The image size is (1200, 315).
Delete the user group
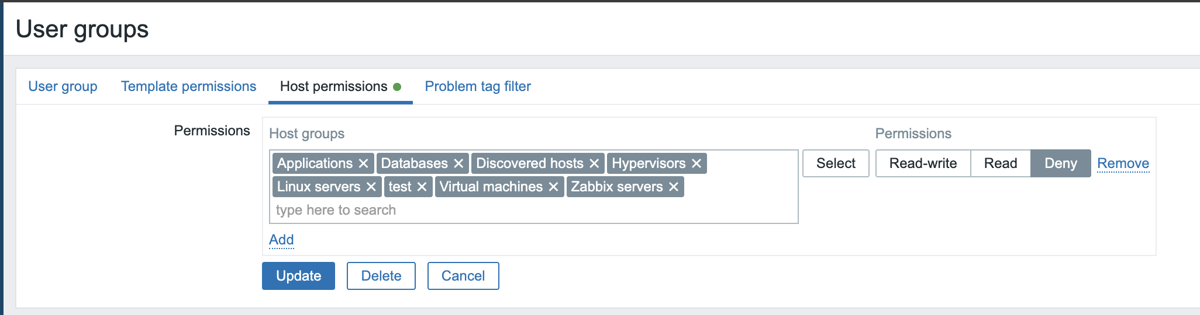pyautogui.click(x=381, y=276)
